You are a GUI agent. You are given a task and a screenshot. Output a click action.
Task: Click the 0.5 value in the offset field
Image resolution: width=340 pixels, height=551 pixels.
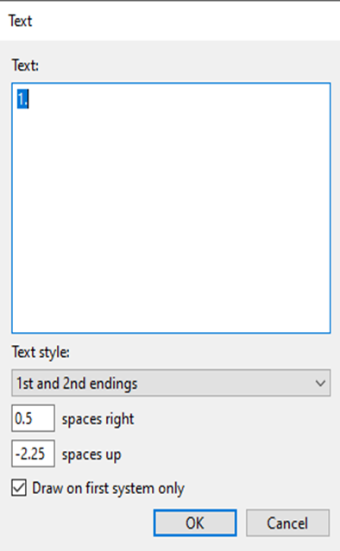(23, 418)
